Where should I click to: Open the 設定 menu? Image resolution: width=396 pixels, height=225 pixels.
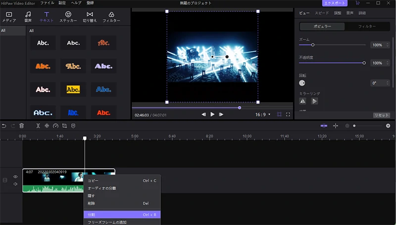pos(62,3)
